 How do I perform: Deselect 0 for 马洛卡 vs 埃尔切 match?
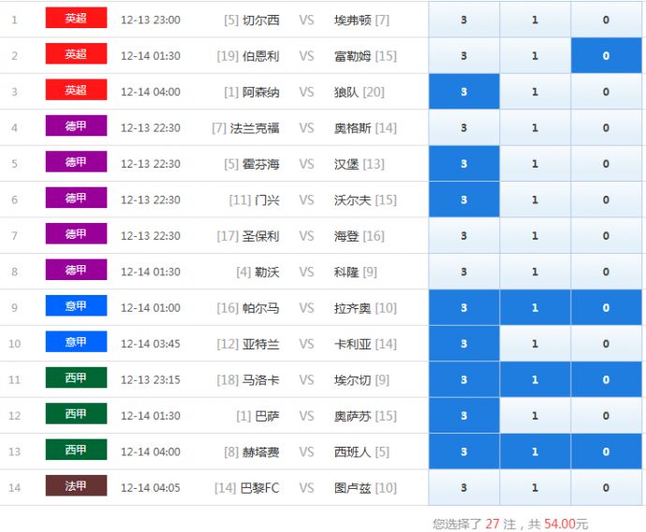(606, 380)
